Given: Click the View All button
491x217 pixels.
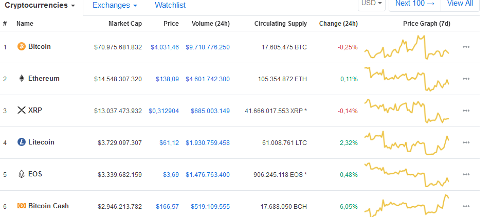Looking at the screenshot, I should click(460, 4).
